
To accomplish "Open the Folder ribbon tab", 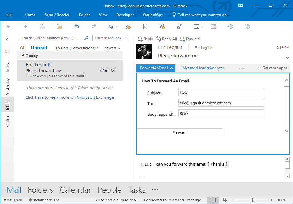I will click(x=84, y=15).
